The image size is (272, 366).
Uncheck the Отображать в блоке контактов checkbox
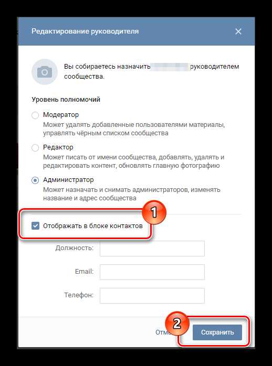pyautogui.click(x=35, y=226)
